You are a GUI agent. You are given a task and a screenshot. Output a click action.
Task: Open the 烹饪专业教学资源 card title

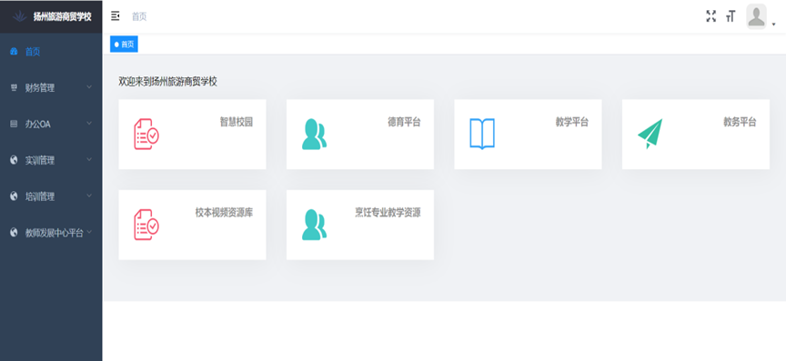point(388,213)
